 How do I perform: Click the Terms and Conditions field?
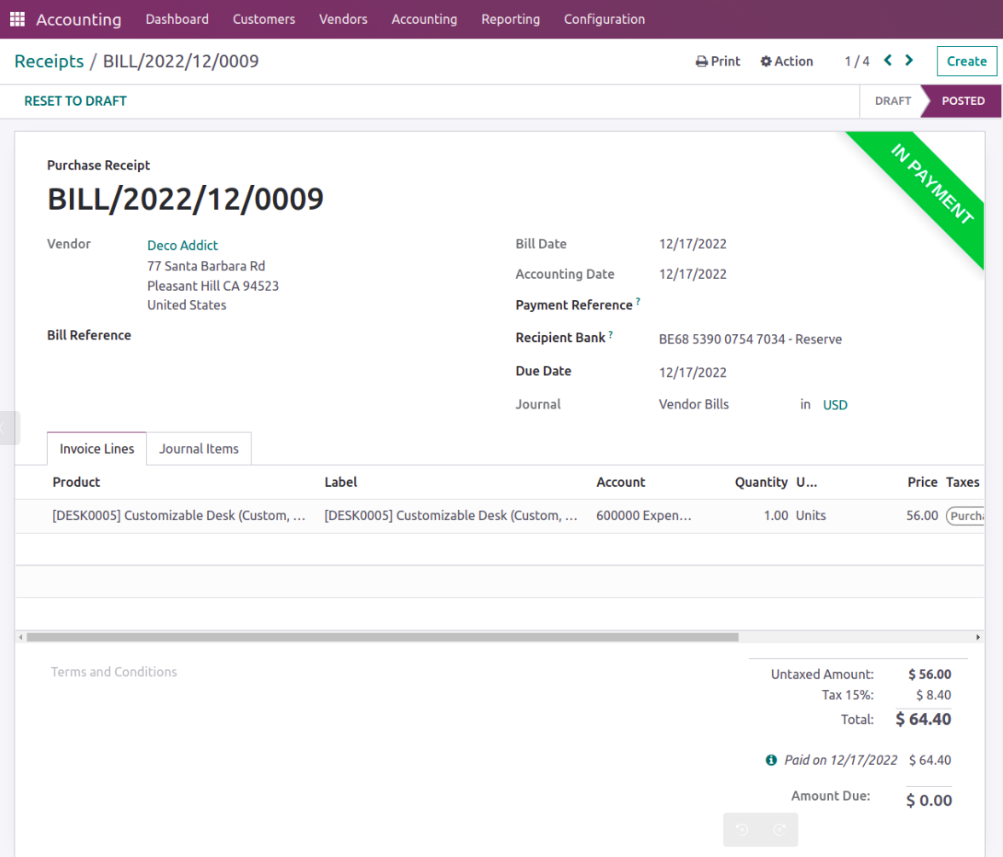pyautogui.click(x=114, y=672)
